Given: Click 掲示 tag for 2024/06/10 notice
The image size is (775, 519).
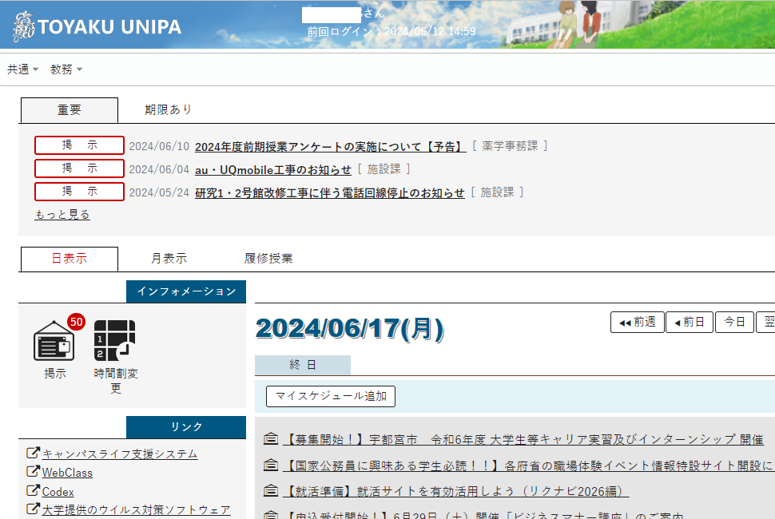Looking at the screenshot, I should click(x=79, y=145).
